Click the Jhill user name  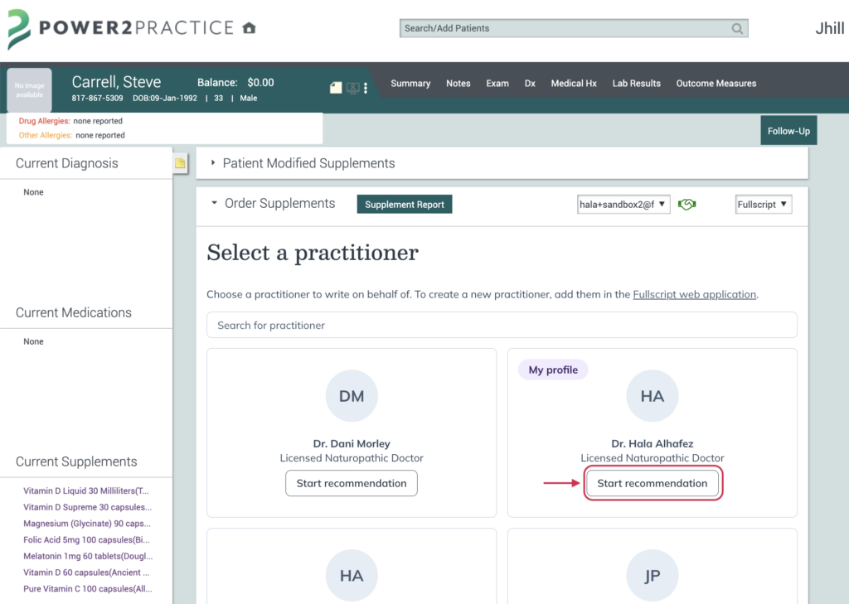829,28
